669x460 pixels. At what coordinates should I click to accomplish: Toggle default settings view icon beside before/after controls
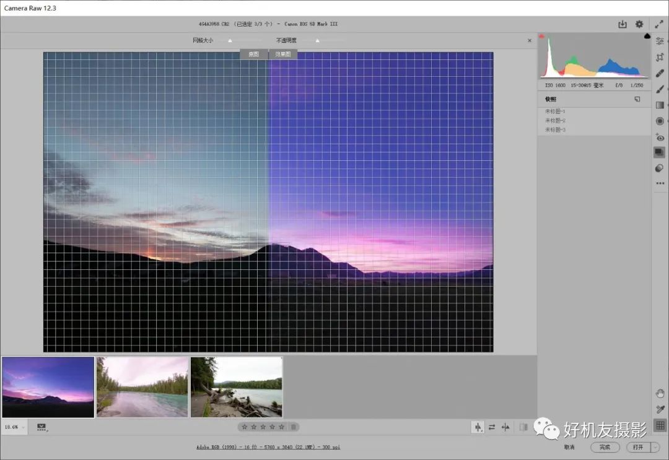coord(523,427)
